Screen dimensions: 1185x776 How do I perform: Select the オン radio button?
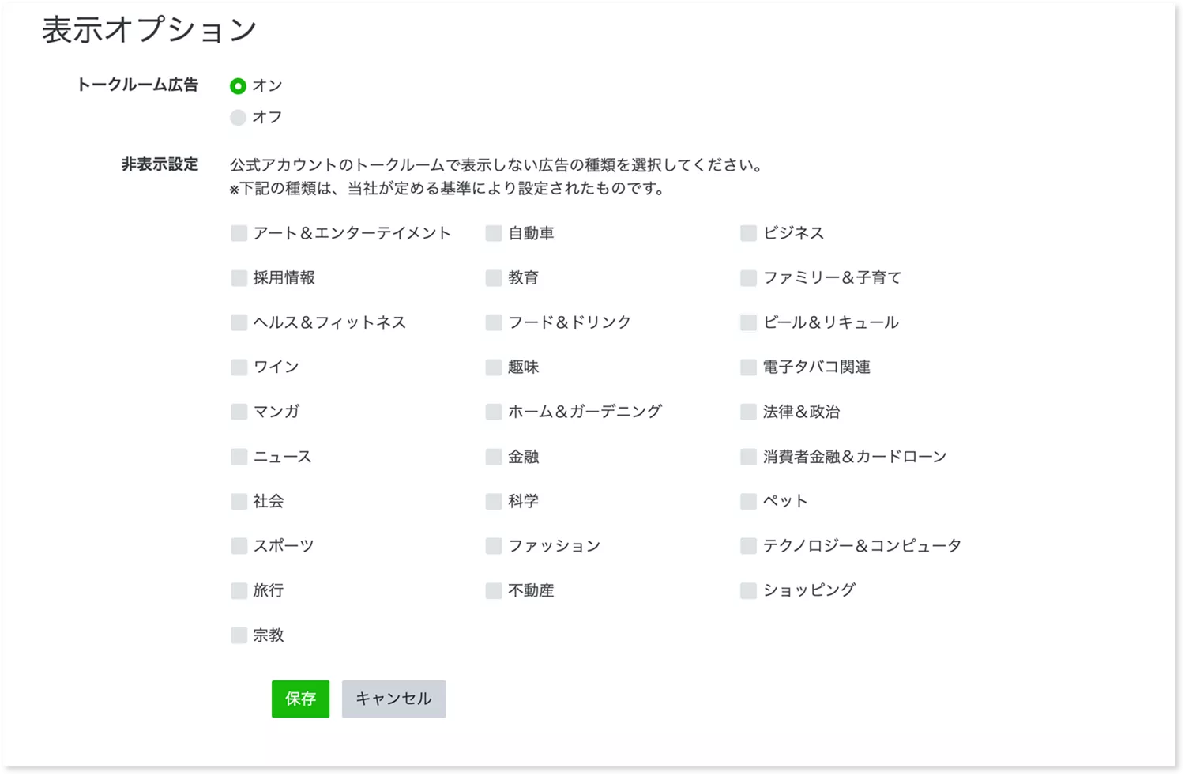pos(238,85)
